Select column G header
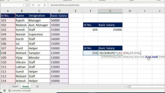The image size is (165, 93). [x=110, y=11]
